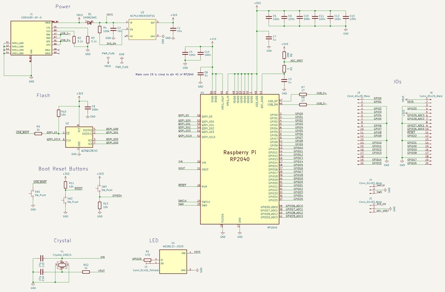Select the note about C8 placement
This screenshot has width=445, height=292.
pyautogui.click(x=164, y=74)
